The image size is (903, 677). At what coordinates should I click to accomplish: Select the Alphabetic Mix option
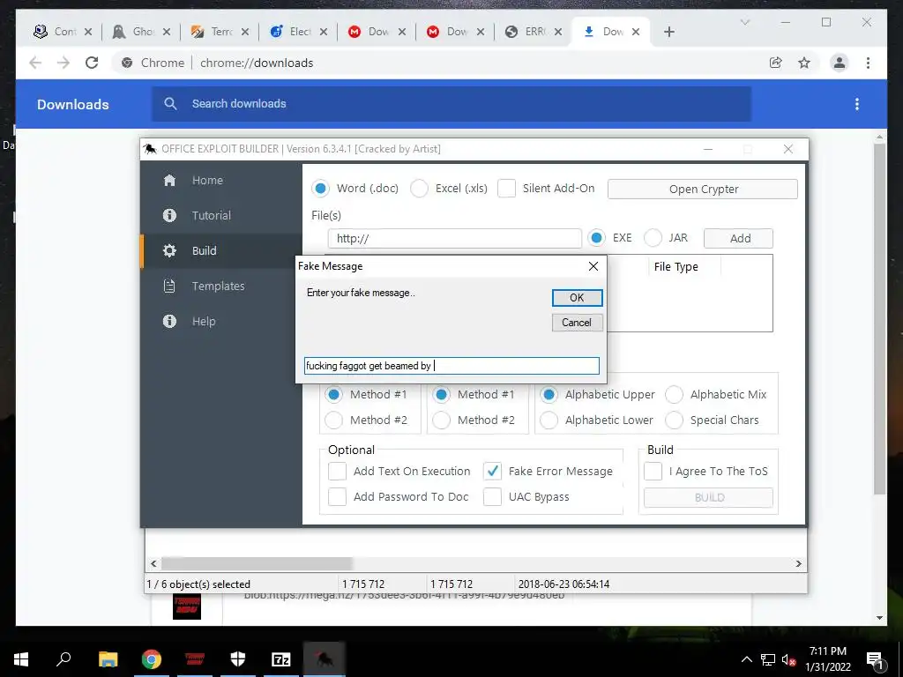675,394
